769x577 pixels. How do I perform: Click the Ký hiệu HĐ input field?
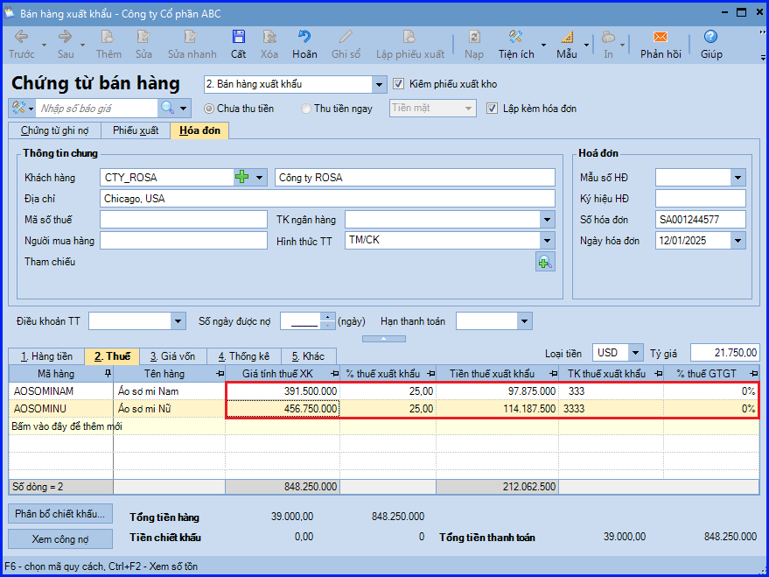pos(701,198)
